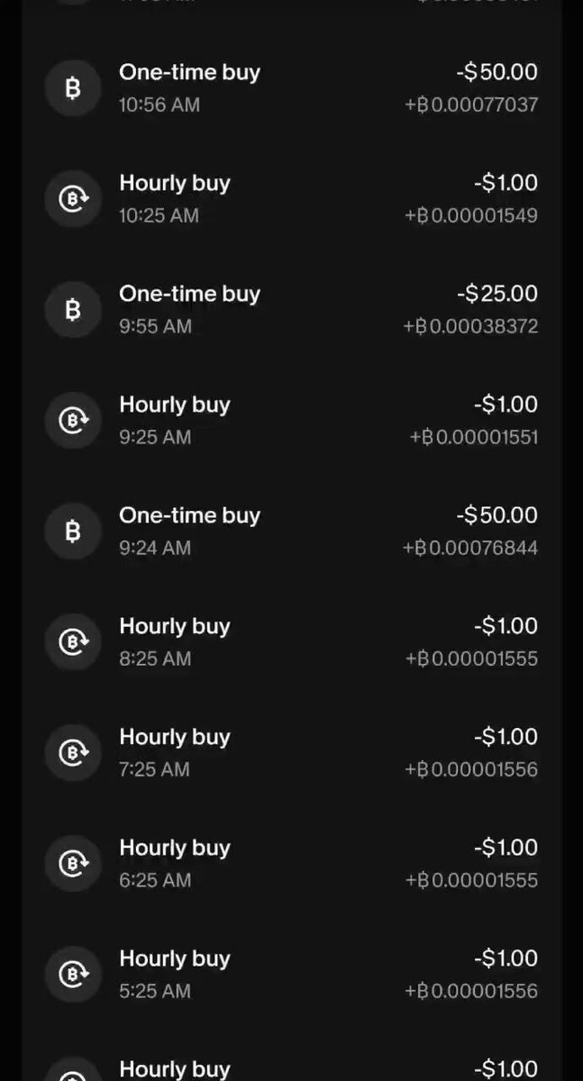Screen dimensions: 583x1081
Task: Open the 10:56 AM One-time buy transaction
Action: tap(291, 88)
